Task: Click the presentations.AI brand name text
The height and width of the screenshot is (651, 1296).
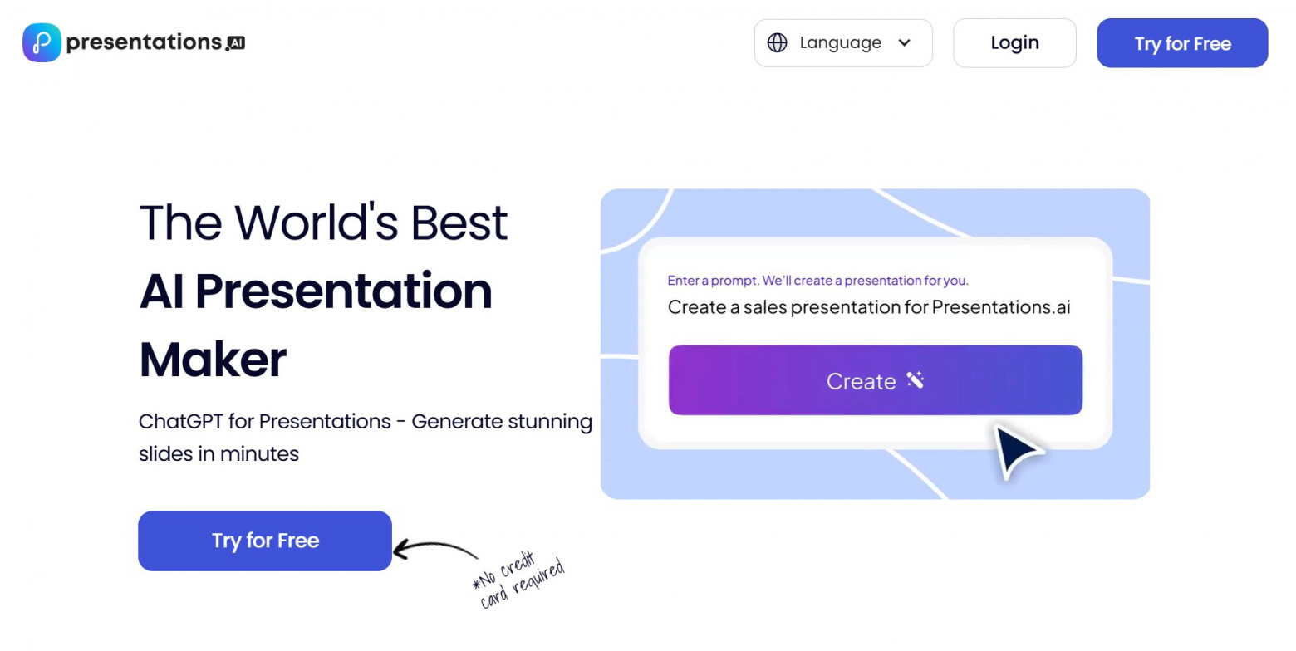Action: pos(155,42)
